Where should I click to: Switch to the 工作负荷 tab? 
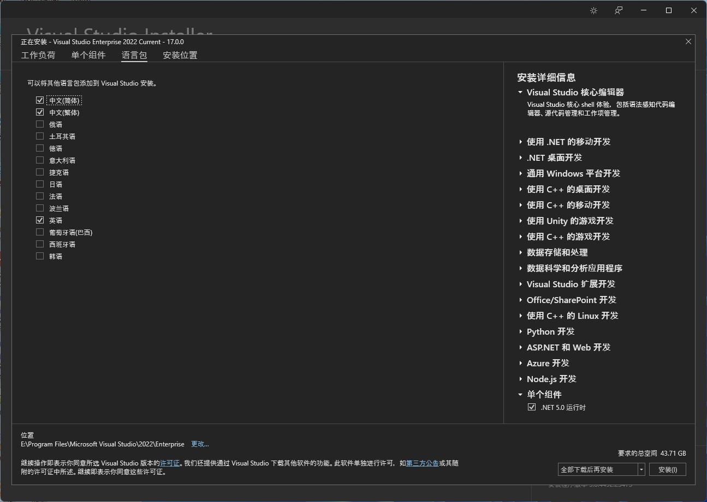[38, 55]
